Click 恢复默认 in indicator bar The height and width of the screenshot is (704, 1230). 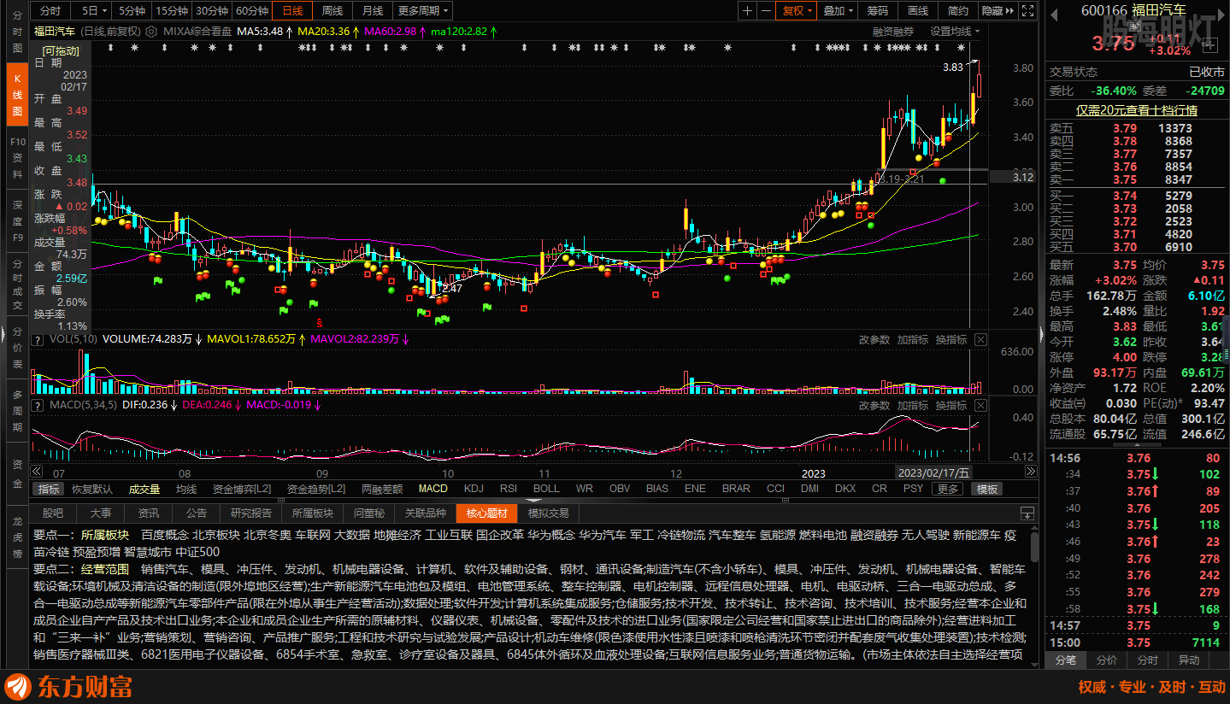coord(92,490)
